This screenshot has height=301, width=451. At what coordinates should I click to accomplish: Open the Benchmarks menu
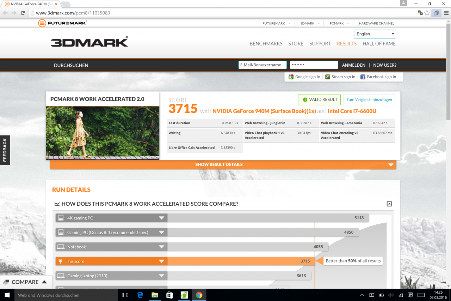coord(266,44)
